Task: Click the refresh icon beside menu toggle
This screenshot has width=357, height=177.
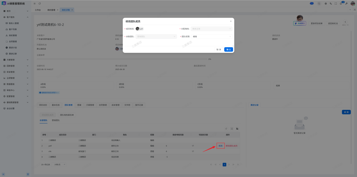Action: click(x=40, y=3)
